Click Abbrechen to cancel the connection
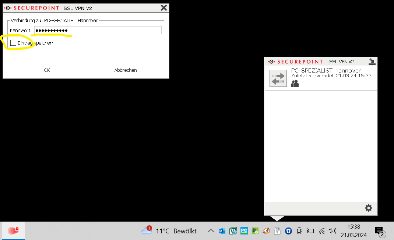Viewport: 394px width, 240px height. tap(126, 70)
